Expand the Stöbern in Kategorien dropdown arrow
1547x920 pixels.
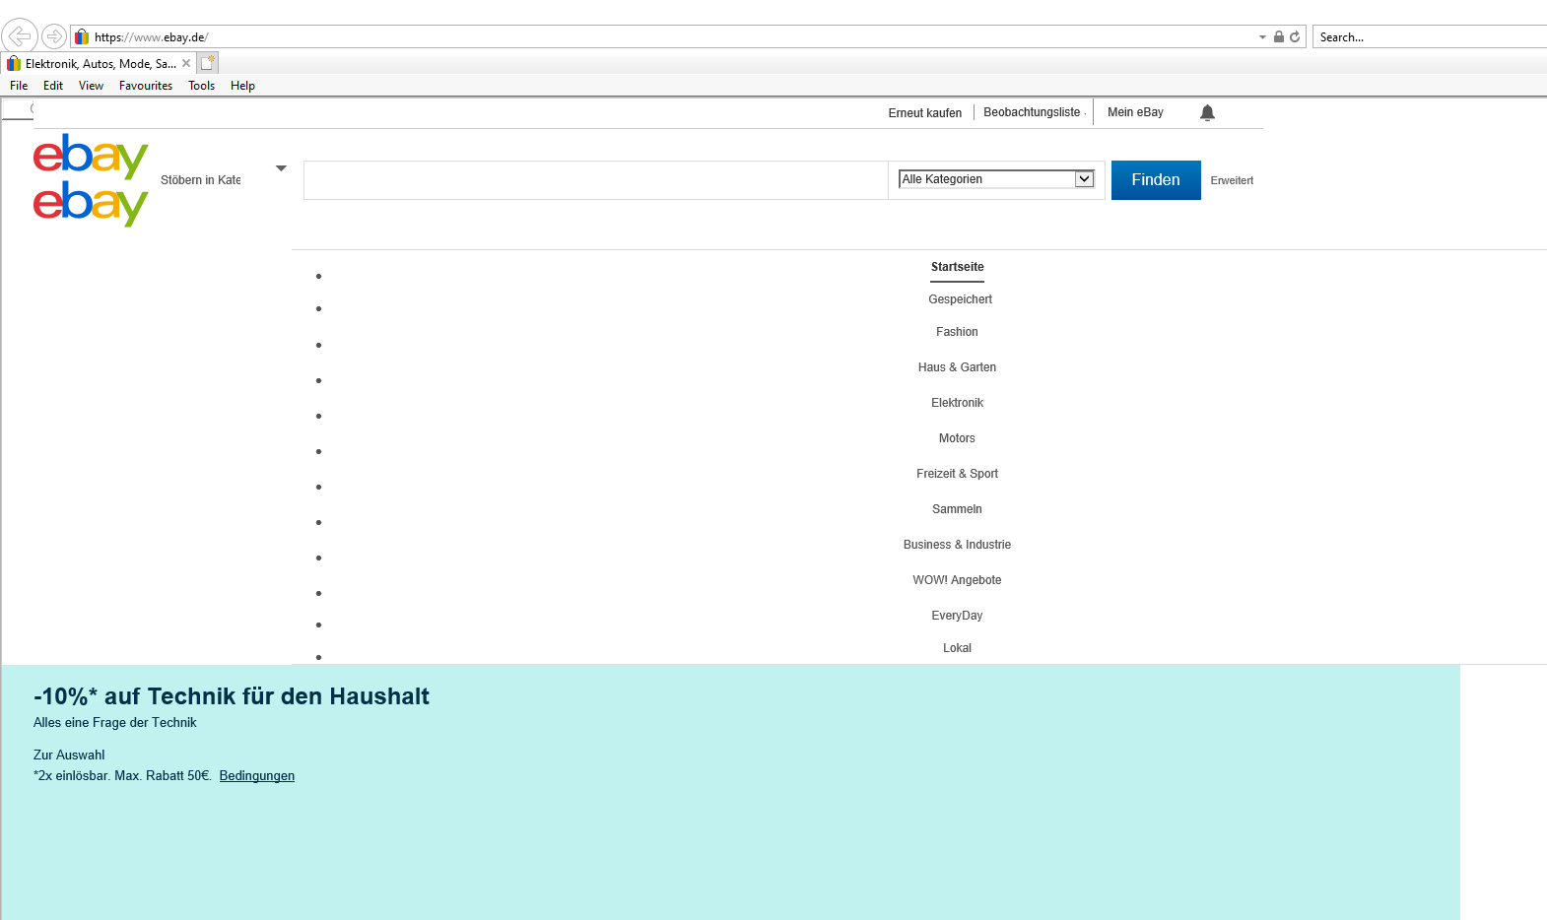coord(281,168)
